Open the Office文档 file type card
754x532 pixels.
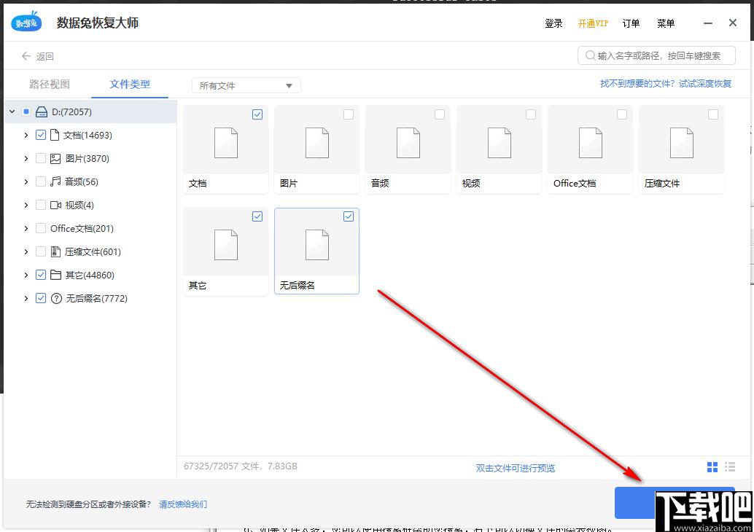pos(590,149)
